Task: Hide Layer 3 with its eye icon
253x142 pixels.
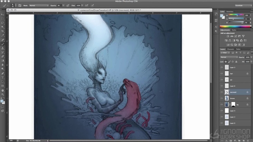Action: [x=222, y=67]
